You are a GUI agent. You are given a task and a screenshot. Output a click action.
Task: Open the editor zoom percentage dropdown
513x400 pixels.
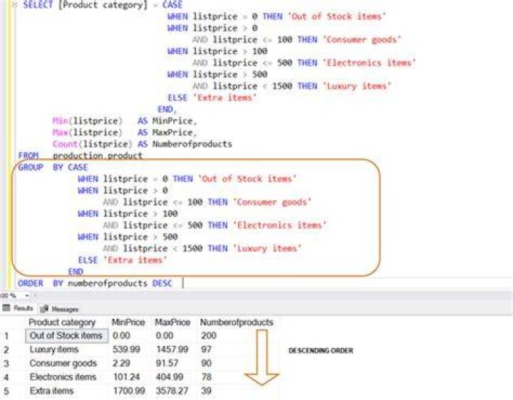pos(27,296)
